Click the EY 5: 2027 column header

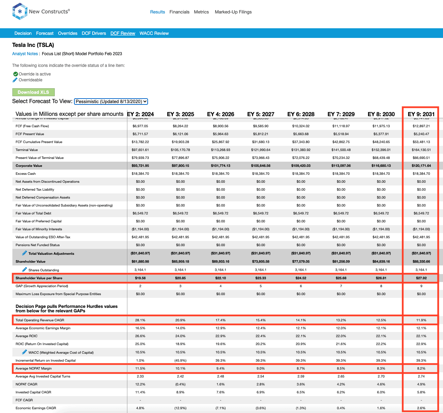click(261, 114)
